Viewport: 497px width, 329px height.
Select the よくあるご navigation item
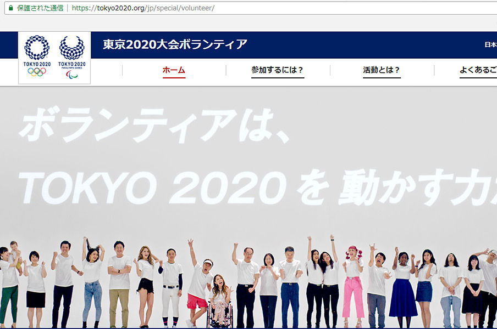click(x=478, y=70)
